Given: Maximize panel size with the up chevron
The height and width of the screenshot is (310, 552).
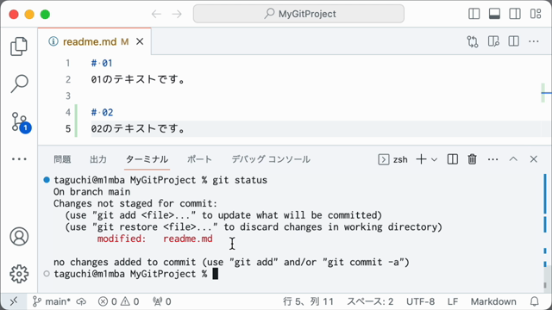Looking at the screenshot, I should 513,159.
